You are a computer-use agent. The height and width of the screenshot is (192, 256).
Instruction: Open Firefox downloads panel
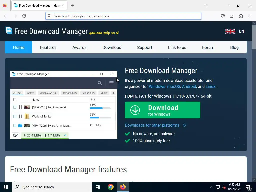tap(232, 16)
